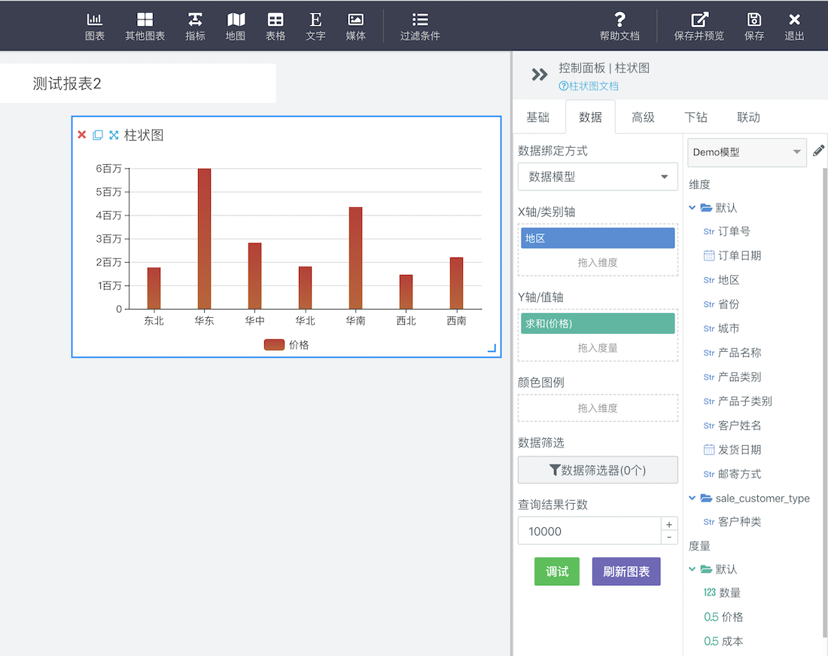Select the 地区 dimension in tree
The width and height of the screenshot is (828, 656).
729,280
